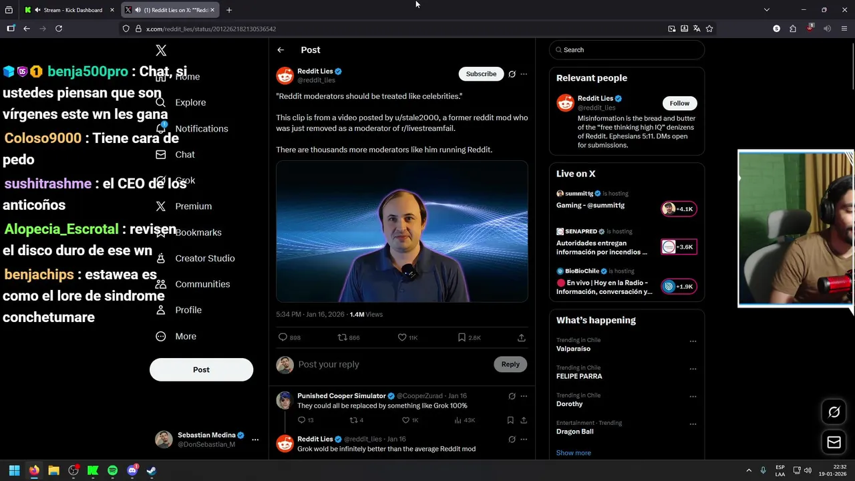Open the three-dot menu on main post

pyautogui.click(x=524, y=74)
